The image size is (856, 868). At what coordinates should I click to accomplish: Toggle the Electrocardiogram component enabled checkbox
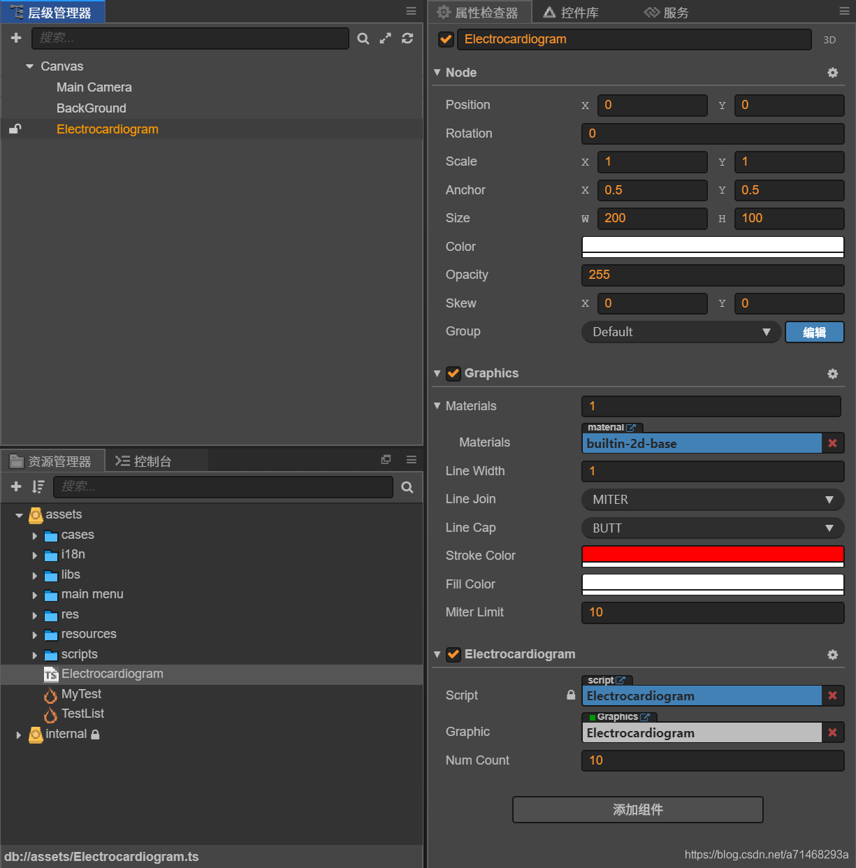[454, 655]
